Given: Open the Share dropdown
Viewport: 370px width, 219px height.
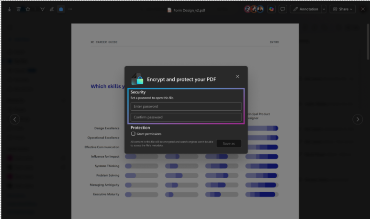Looking at the screenshot, I should click(x=342, y=9).
